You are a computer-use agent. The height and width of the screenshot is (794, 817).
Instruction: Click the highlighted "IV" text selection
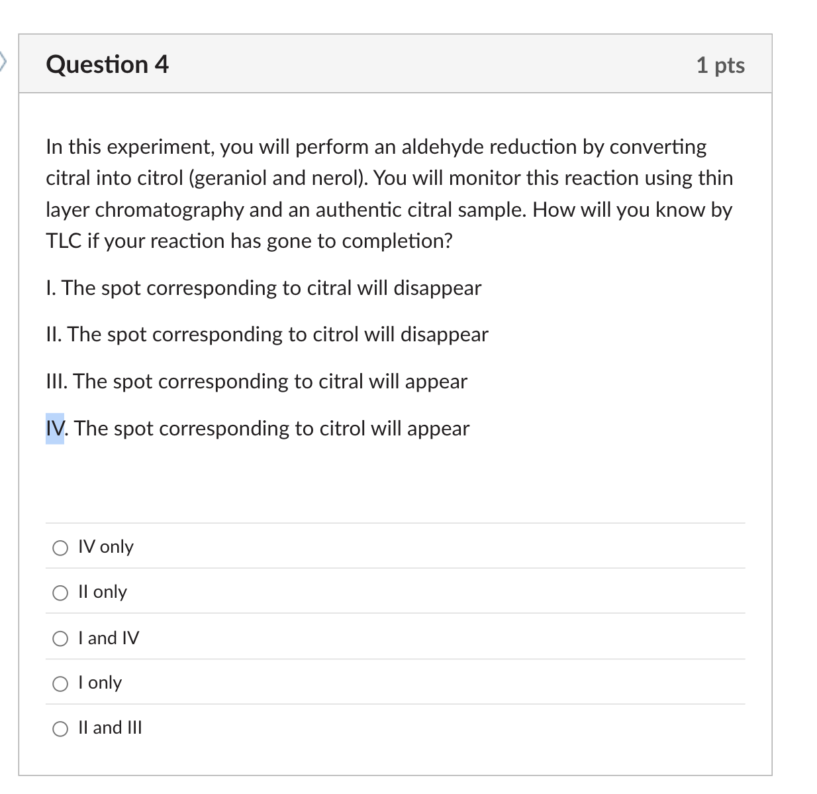pos(55,428)
